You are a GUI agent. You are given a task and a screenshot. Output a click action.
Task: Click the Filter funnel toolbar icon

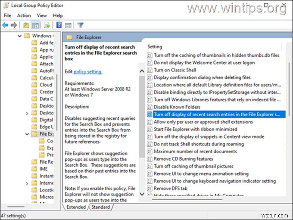(x=80, y=25)
